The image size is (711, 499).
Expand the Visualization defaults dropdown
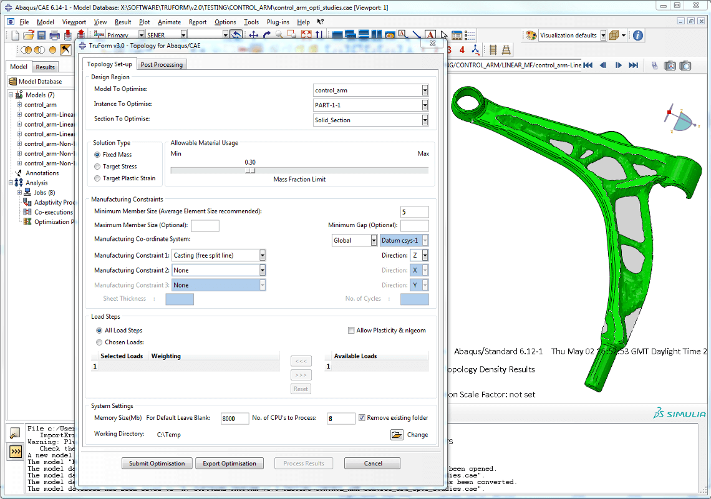pyautogui.click(x=603, y=36)
